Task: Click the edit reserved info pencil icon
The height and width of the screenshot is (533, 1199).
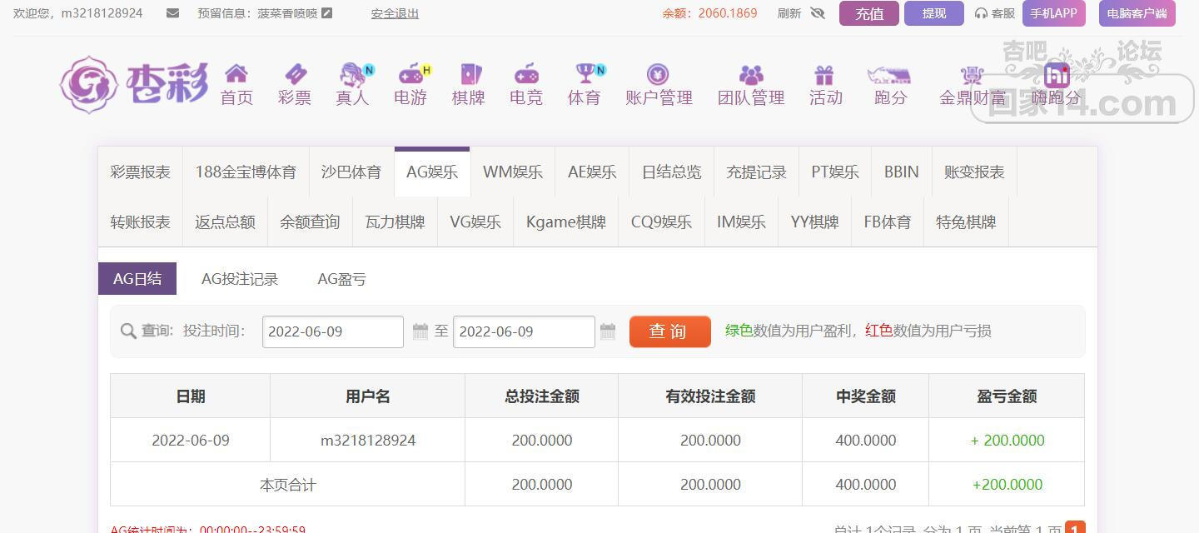Action: coord(327,13)
